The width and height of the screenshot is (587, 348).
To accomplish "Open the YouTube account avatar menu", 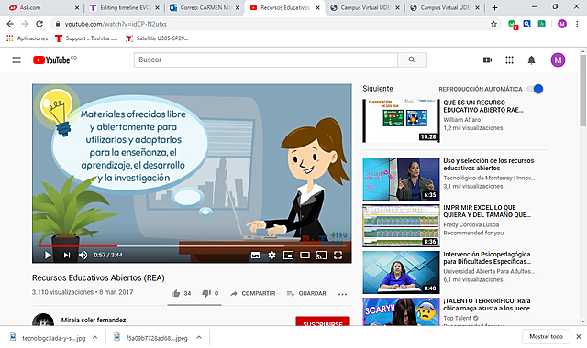I will point(558,60).
